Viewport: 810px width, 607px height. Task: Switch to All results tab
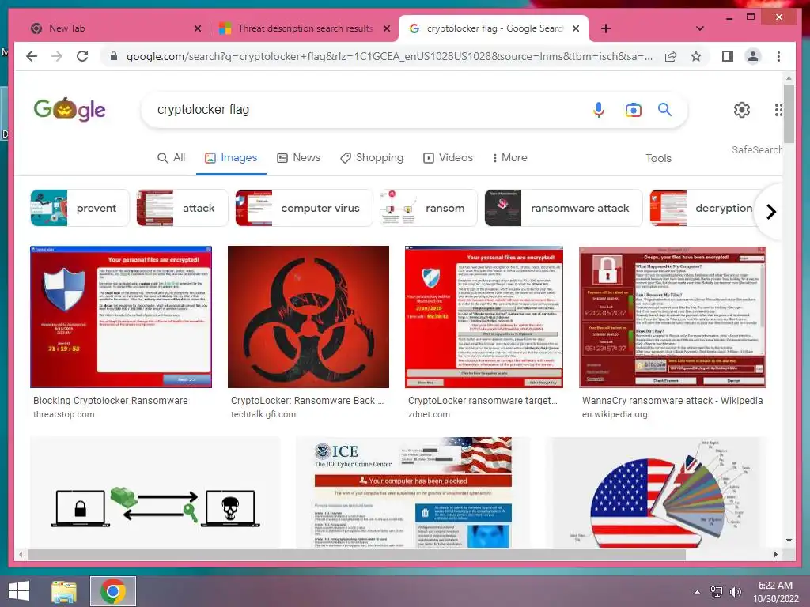(x=171, y=158)
